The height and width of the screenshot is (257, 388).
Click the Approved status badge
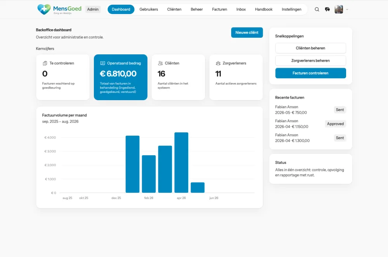pyautogui.click(x=335, y=124)
